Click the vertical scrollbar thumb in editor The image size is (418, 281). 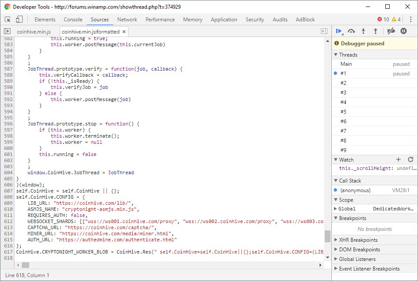click(327, 236)
